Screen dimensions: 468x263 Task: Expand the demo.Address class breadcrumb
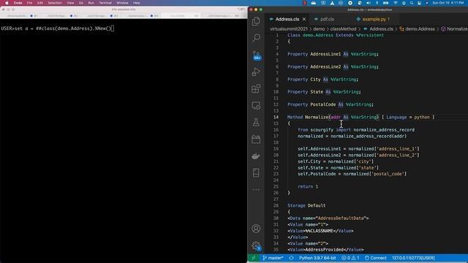pyautogui.click(x=418, y=29)
